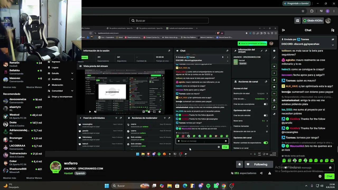This screenshot has width=338, height=190.
Task: Open File Explorer from the taskbar
Action: click(x=170, y=186)
